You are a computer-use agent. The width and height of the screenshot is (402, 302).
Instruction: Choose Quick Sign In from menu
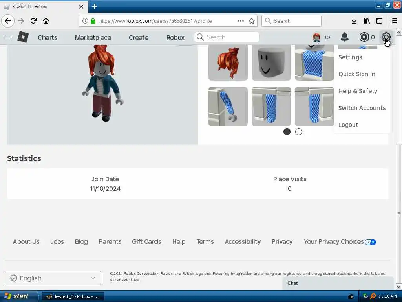(x=356, y=74)
